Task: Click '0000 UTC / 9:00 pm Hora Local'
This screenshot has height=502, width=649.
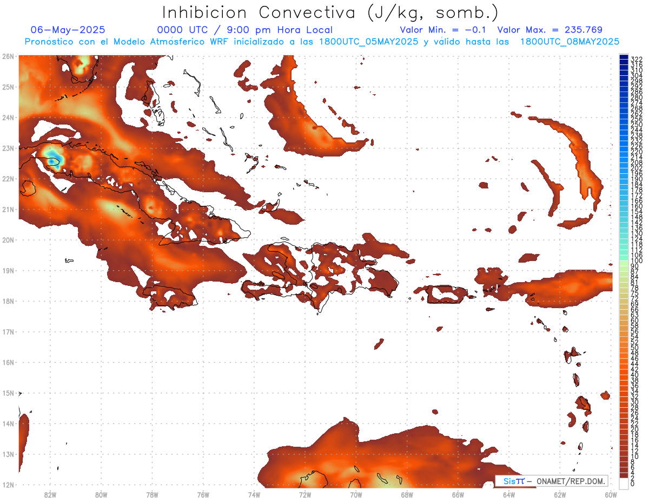Action: click(244, 30)
